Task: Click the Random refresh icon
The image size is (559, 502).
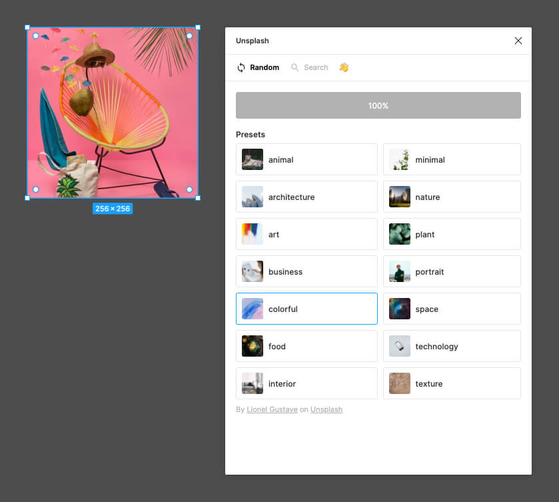Action: (x=241, y=67)
